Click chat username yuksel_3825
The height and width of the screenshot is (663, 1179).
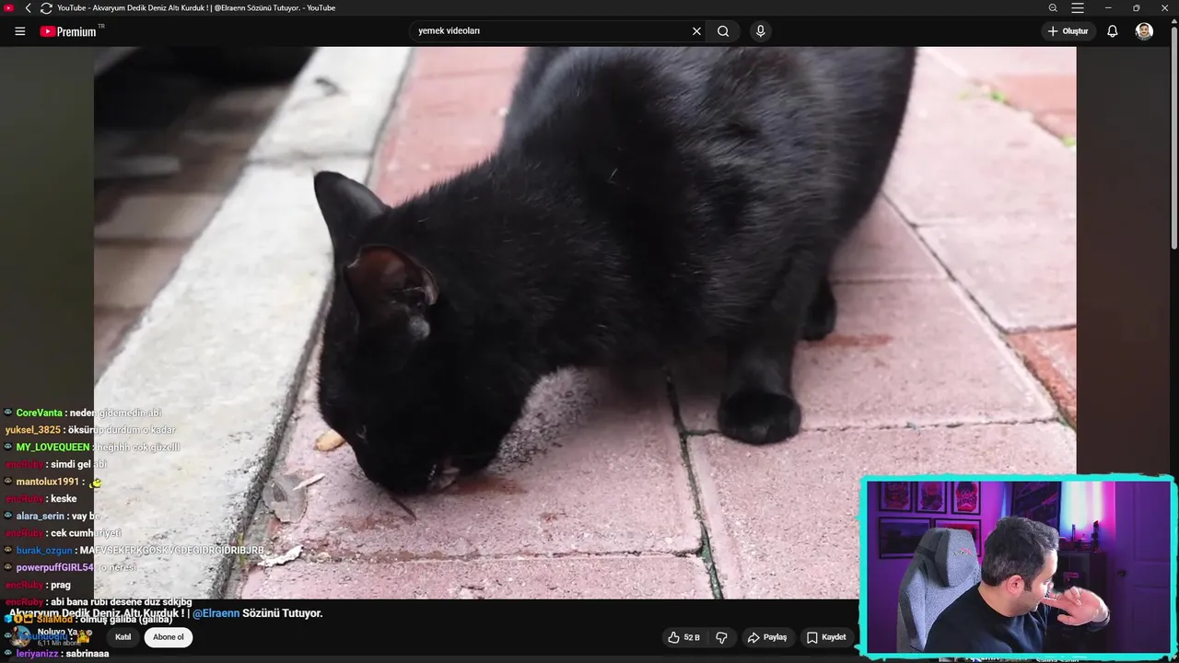[x=33, y=430]
